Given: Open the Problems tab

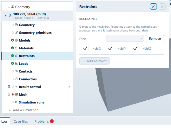Looking at the screenshot, I should [44, 121].
